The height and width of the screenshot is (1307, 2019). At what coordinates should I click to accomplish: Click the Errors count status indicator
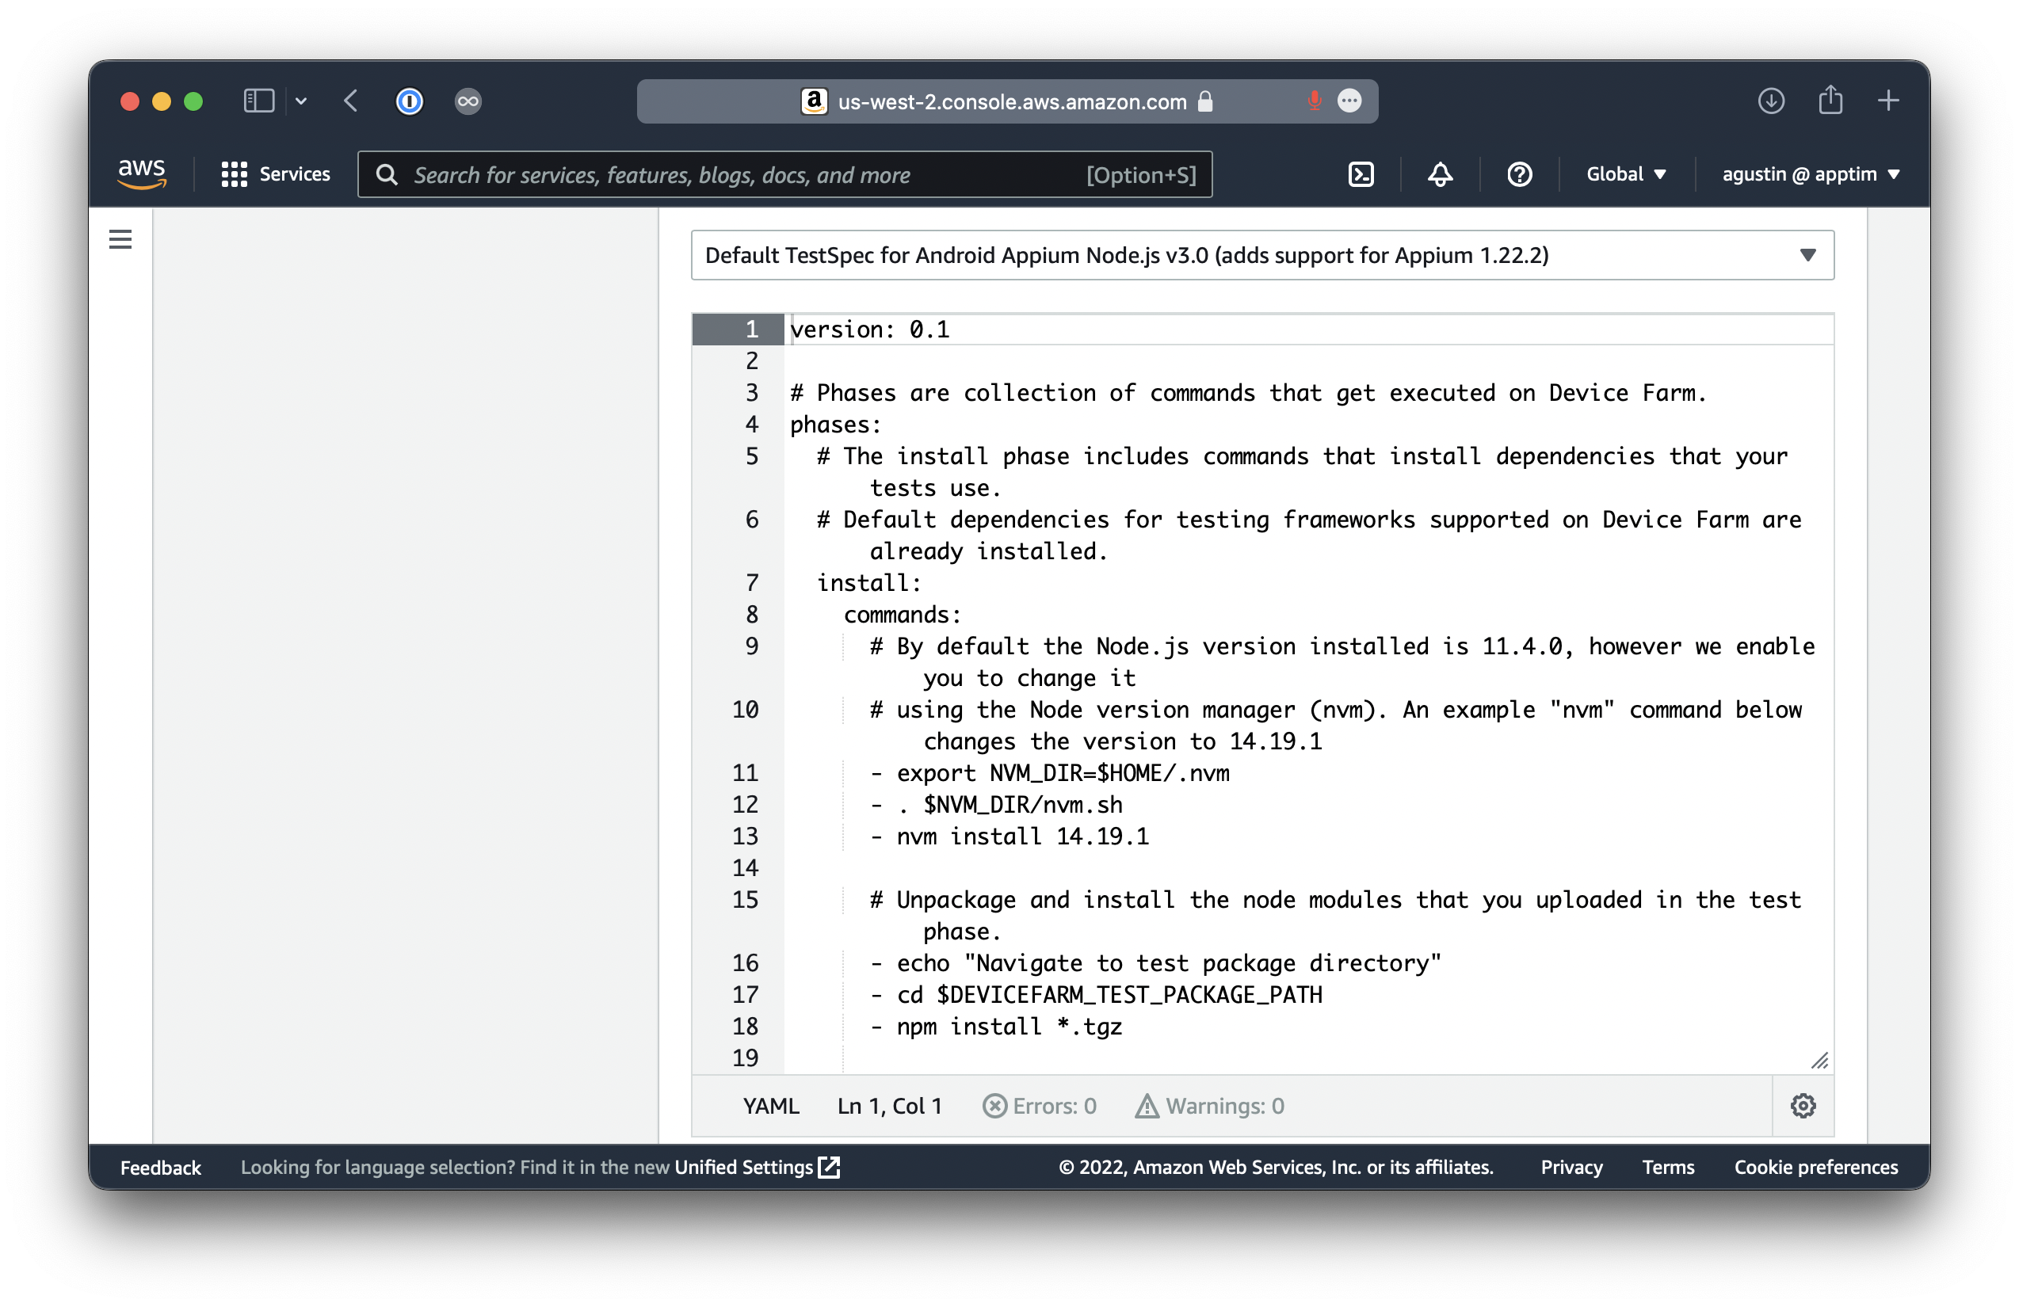click(1040, 1105)
